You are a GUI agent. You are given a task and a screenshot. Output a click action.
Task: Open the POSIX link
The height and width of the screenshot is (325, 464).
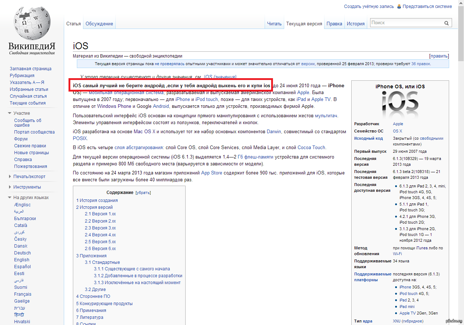pos(80,138)
